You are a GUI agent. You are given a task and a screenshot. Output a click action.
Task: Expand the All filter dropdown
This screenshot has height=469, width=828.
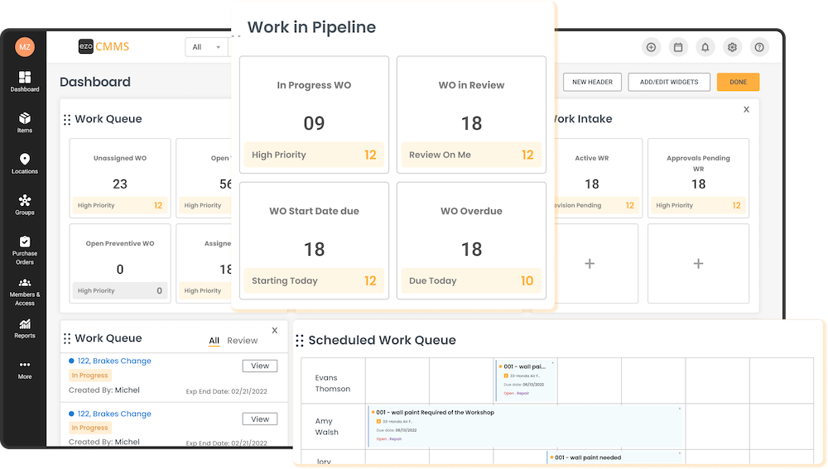click(x=206, y=47)
